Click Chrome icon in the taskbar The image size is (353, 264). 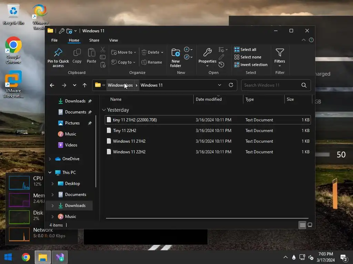pos(26,257)
